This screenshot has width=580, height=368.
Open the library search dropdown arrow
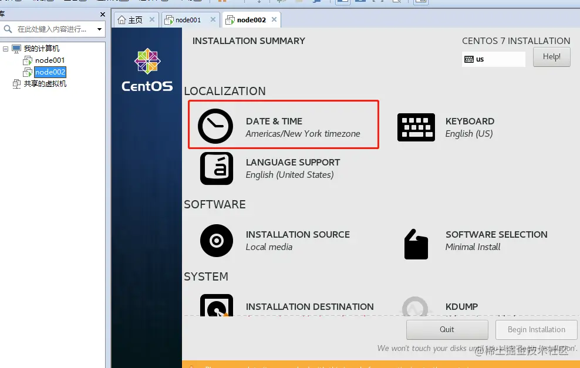[99, 29]
